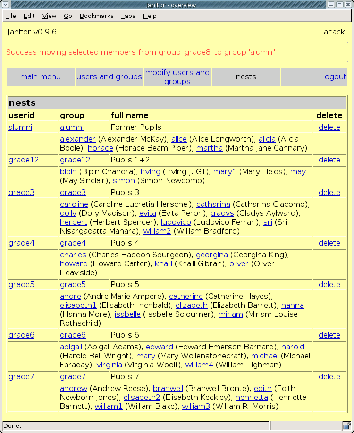Viewport: 354px width, 433px height.
Task: Open user branwell's link
Action: (x=168, y=389)
